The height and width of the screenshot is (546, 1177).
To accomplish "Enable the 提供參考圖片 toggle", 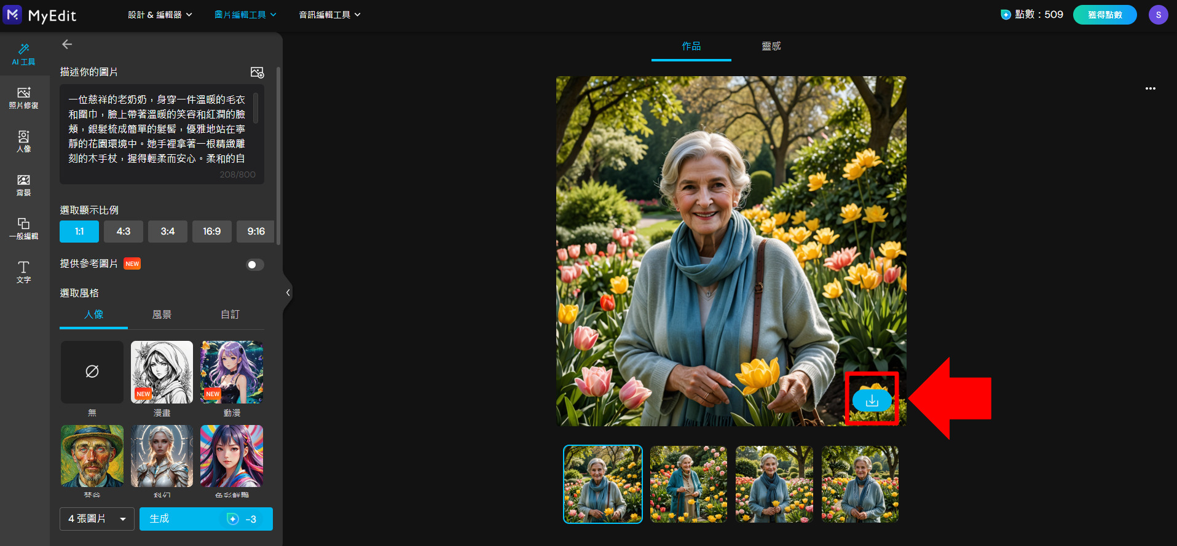I will click(x=255, y=265).
